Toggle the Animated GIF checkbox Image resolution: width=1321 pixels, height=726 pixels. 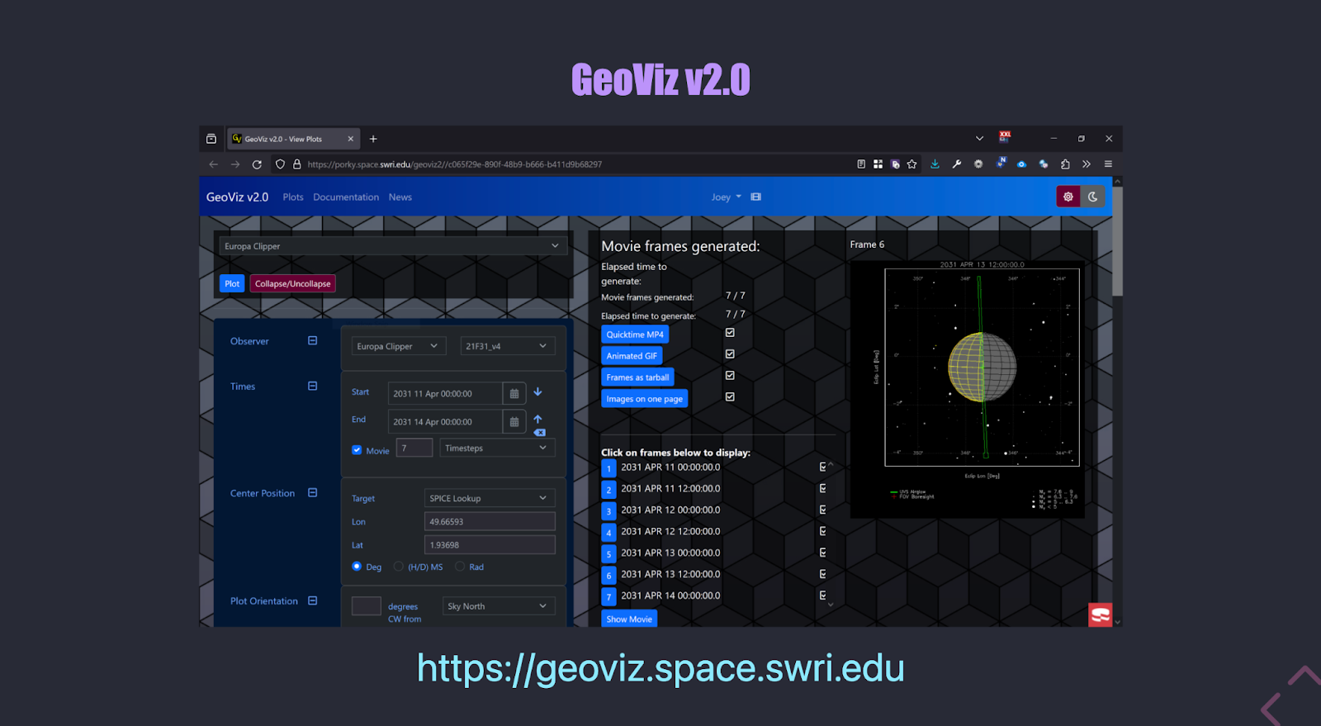(x=730, y=354)
